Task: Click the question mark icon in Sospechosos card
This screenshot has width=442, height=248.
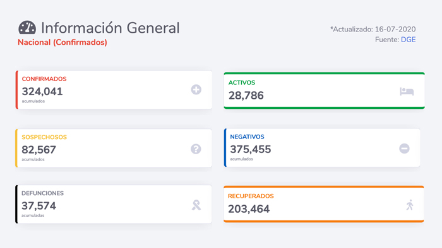Action: click(x=196, y=149)
